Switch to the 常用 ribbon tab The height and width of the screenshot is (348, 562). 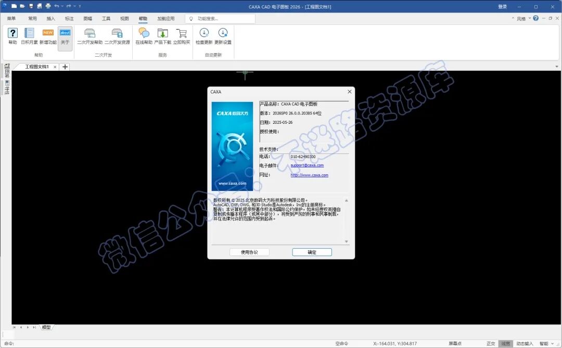[x=33, y=19]
